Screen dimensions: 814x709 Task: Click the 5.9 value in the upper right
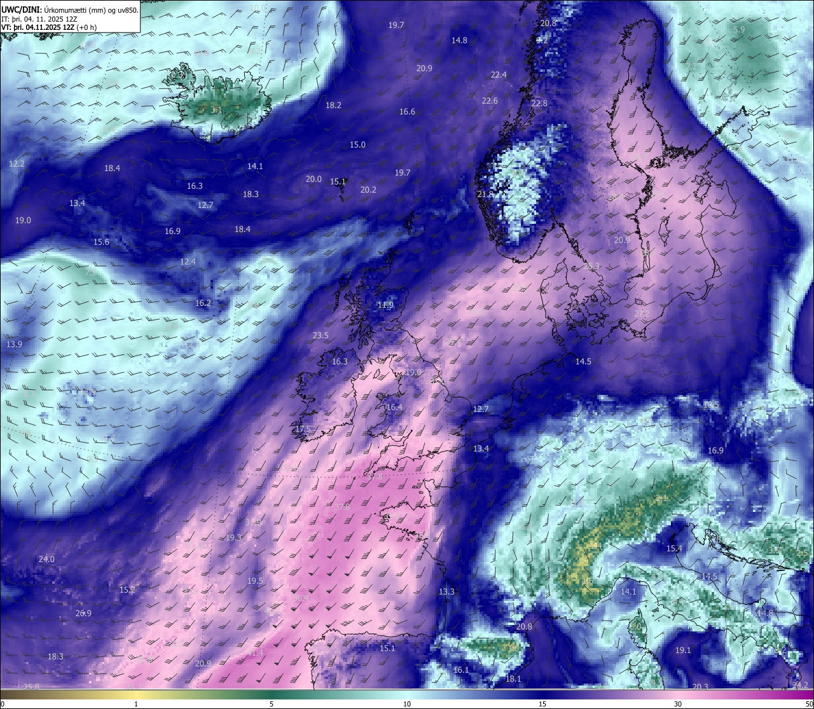(x=739, y=30)
